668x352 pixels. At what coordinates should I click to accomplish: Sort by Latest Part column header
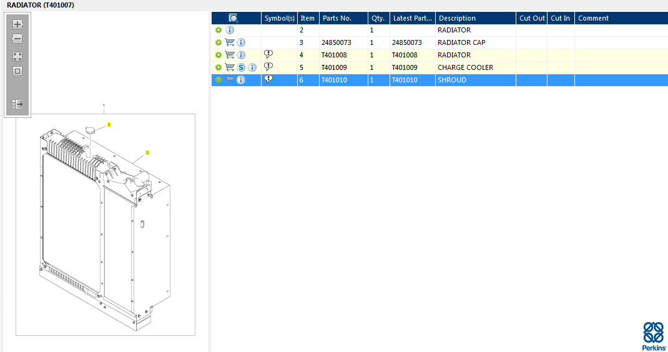click(413, 18)
